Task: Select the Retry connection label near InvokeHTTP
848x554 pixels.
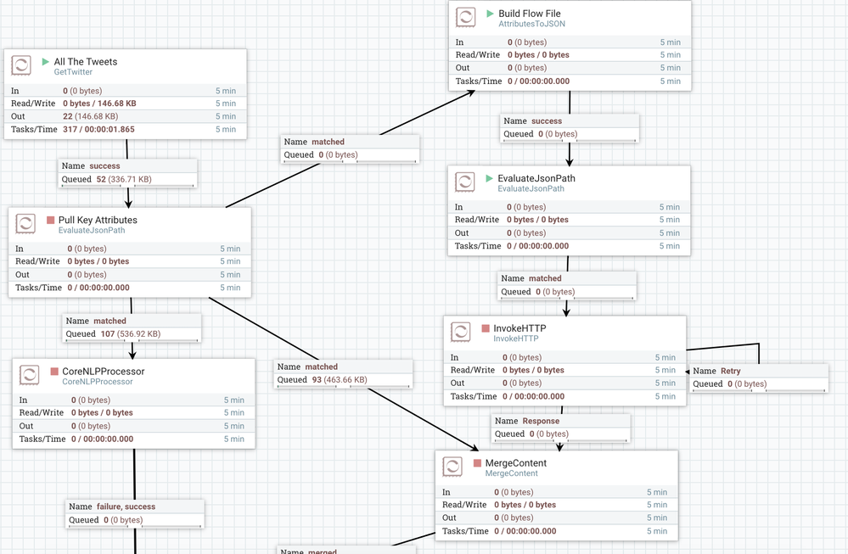Action: (x=759, y=377)
